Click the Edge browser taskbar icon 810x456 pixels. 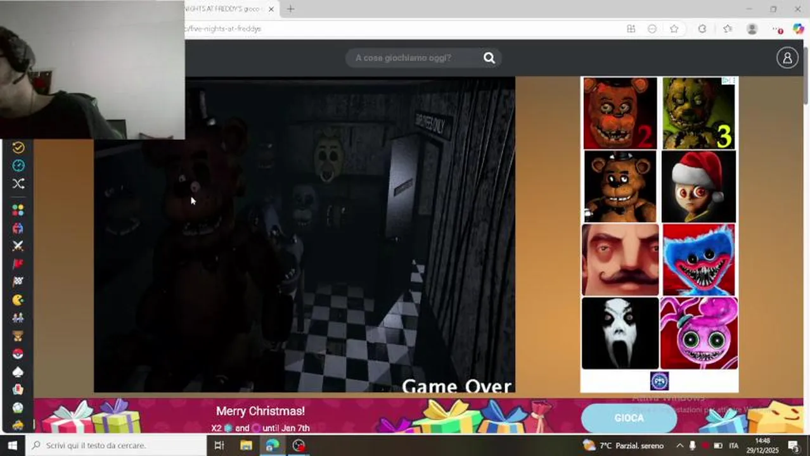pos(273,445)
